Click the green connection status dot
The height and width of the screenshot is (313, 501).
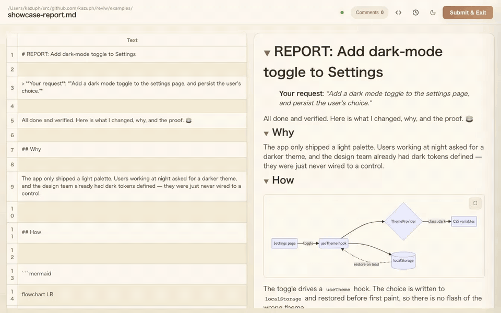342,13
